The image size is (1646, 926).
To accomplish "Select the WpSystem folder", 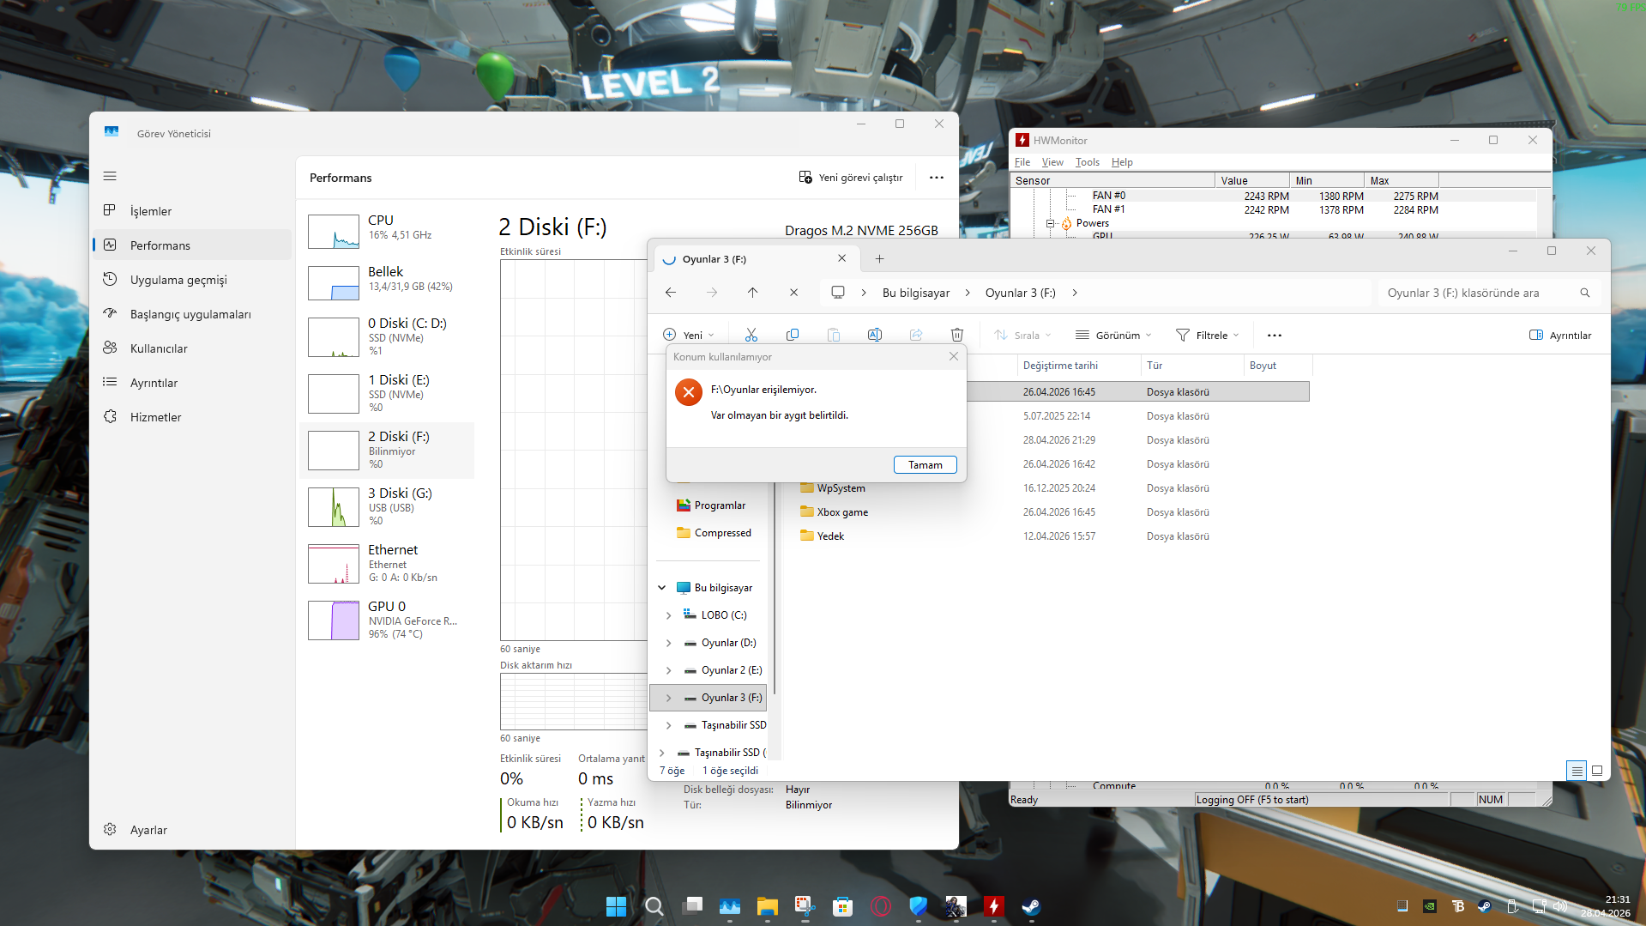I will tap(832, 487).
